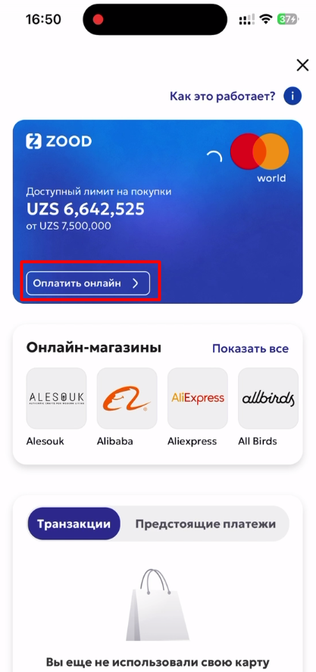Expand stores with Показать все

[250, 349]
